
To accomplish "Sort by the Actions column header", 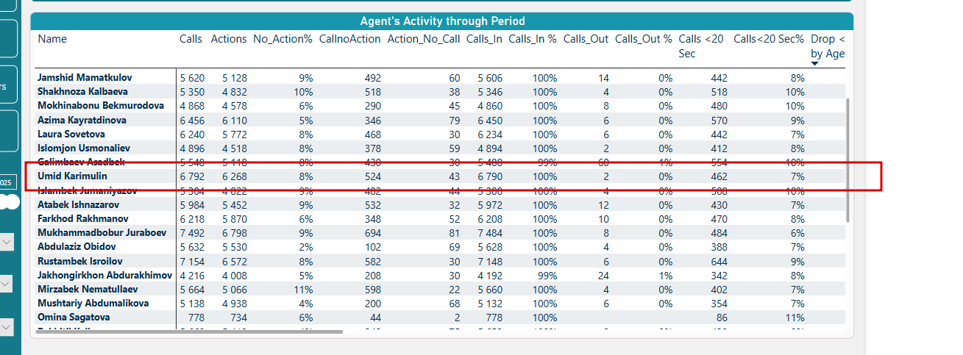I will (229, 39).
